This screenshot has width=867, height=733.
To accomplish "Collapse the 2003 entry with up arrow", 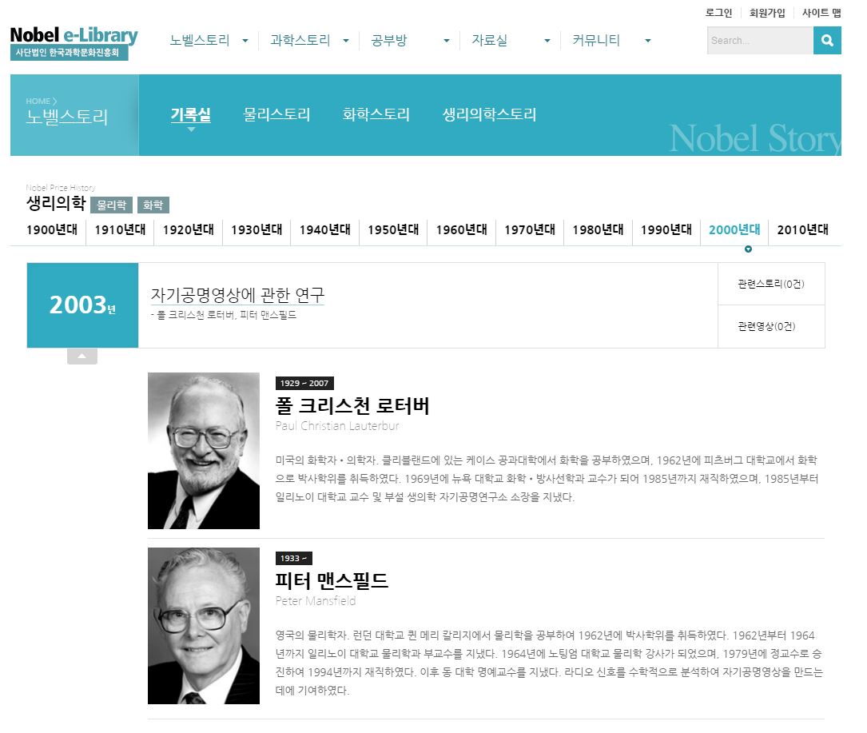I will click(82, 357).
